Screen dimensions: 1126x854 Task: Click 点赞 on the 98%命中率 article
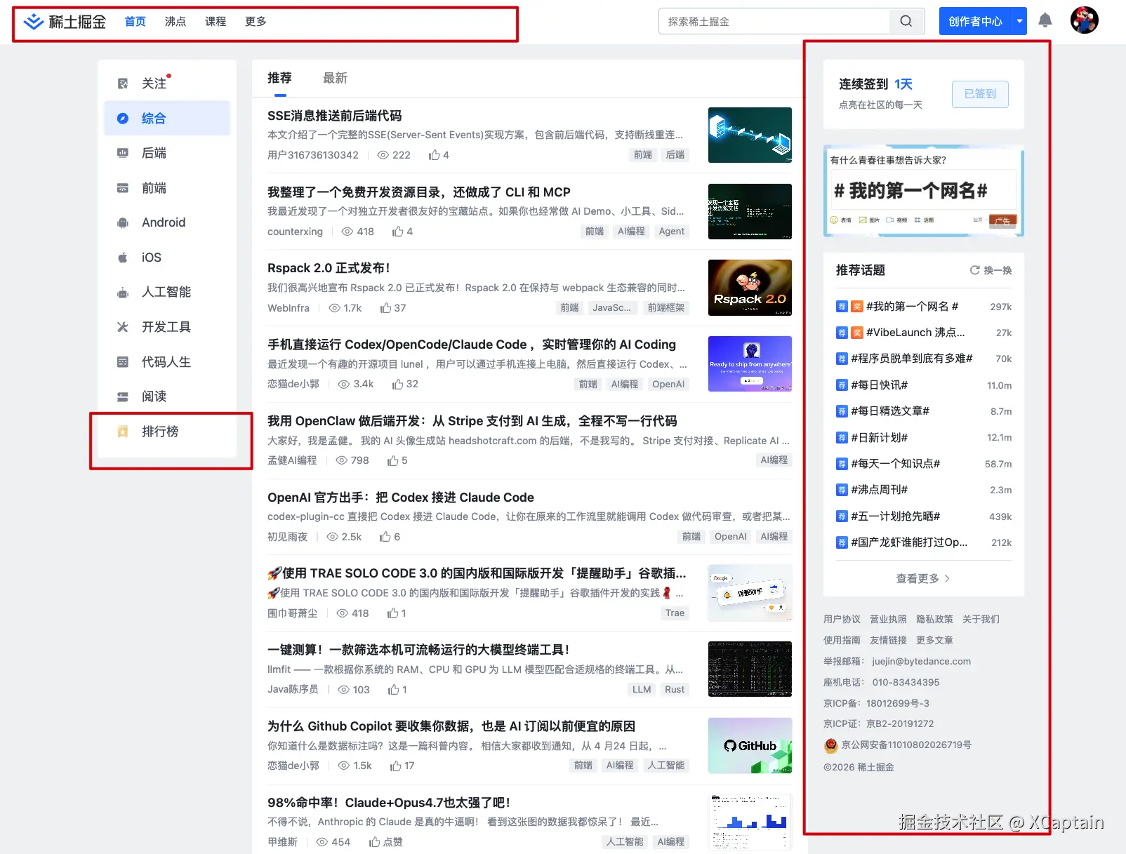pos(385,842)
